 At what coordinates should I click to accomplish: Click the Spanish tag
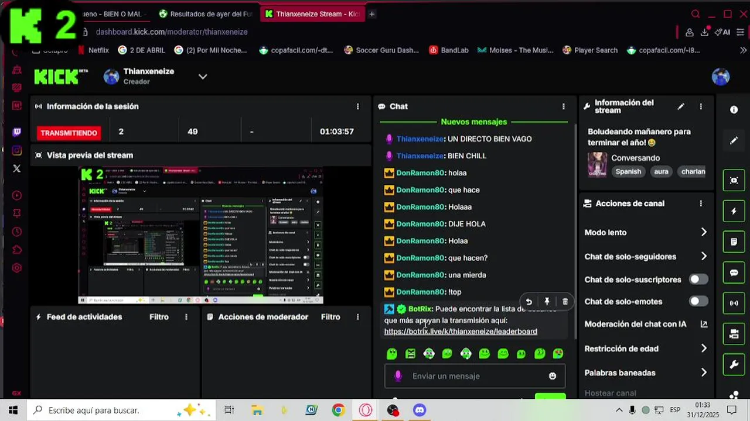pyautogui.click(x=628, y=171)
